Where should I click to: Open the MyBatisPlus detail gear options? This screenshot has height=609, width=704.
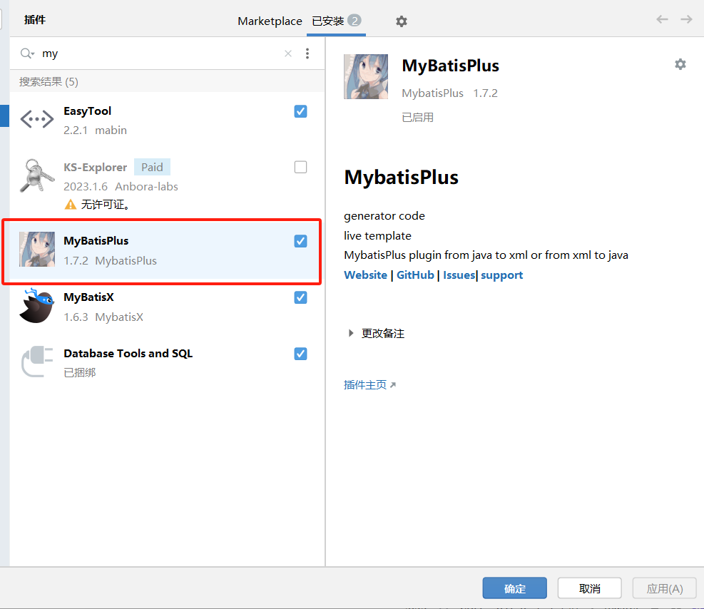point(680,64)
